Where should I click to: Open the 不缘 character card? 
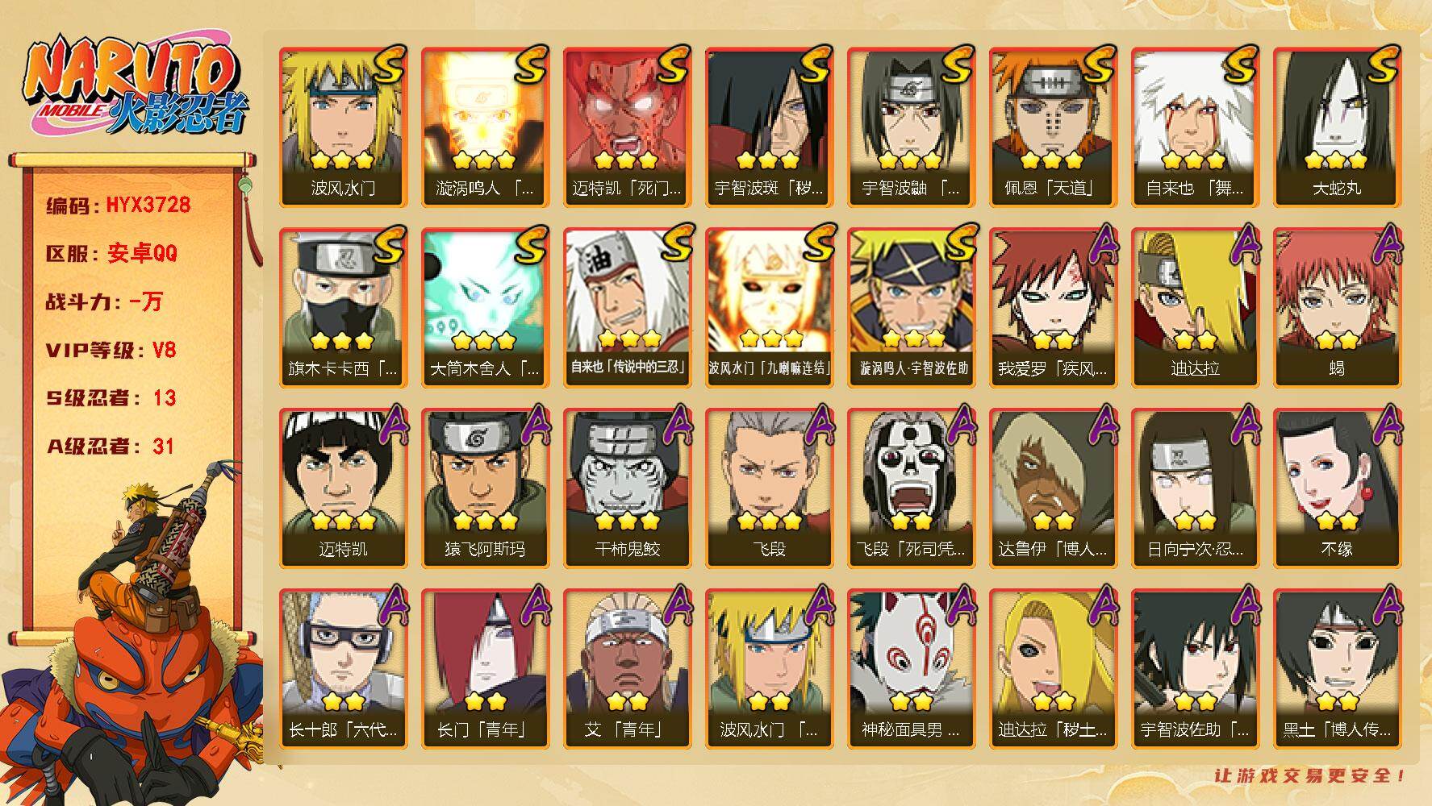point(1337,488)
